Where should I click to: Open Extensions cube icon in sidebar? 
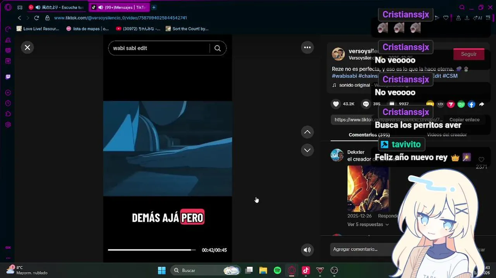coord(8,114)
